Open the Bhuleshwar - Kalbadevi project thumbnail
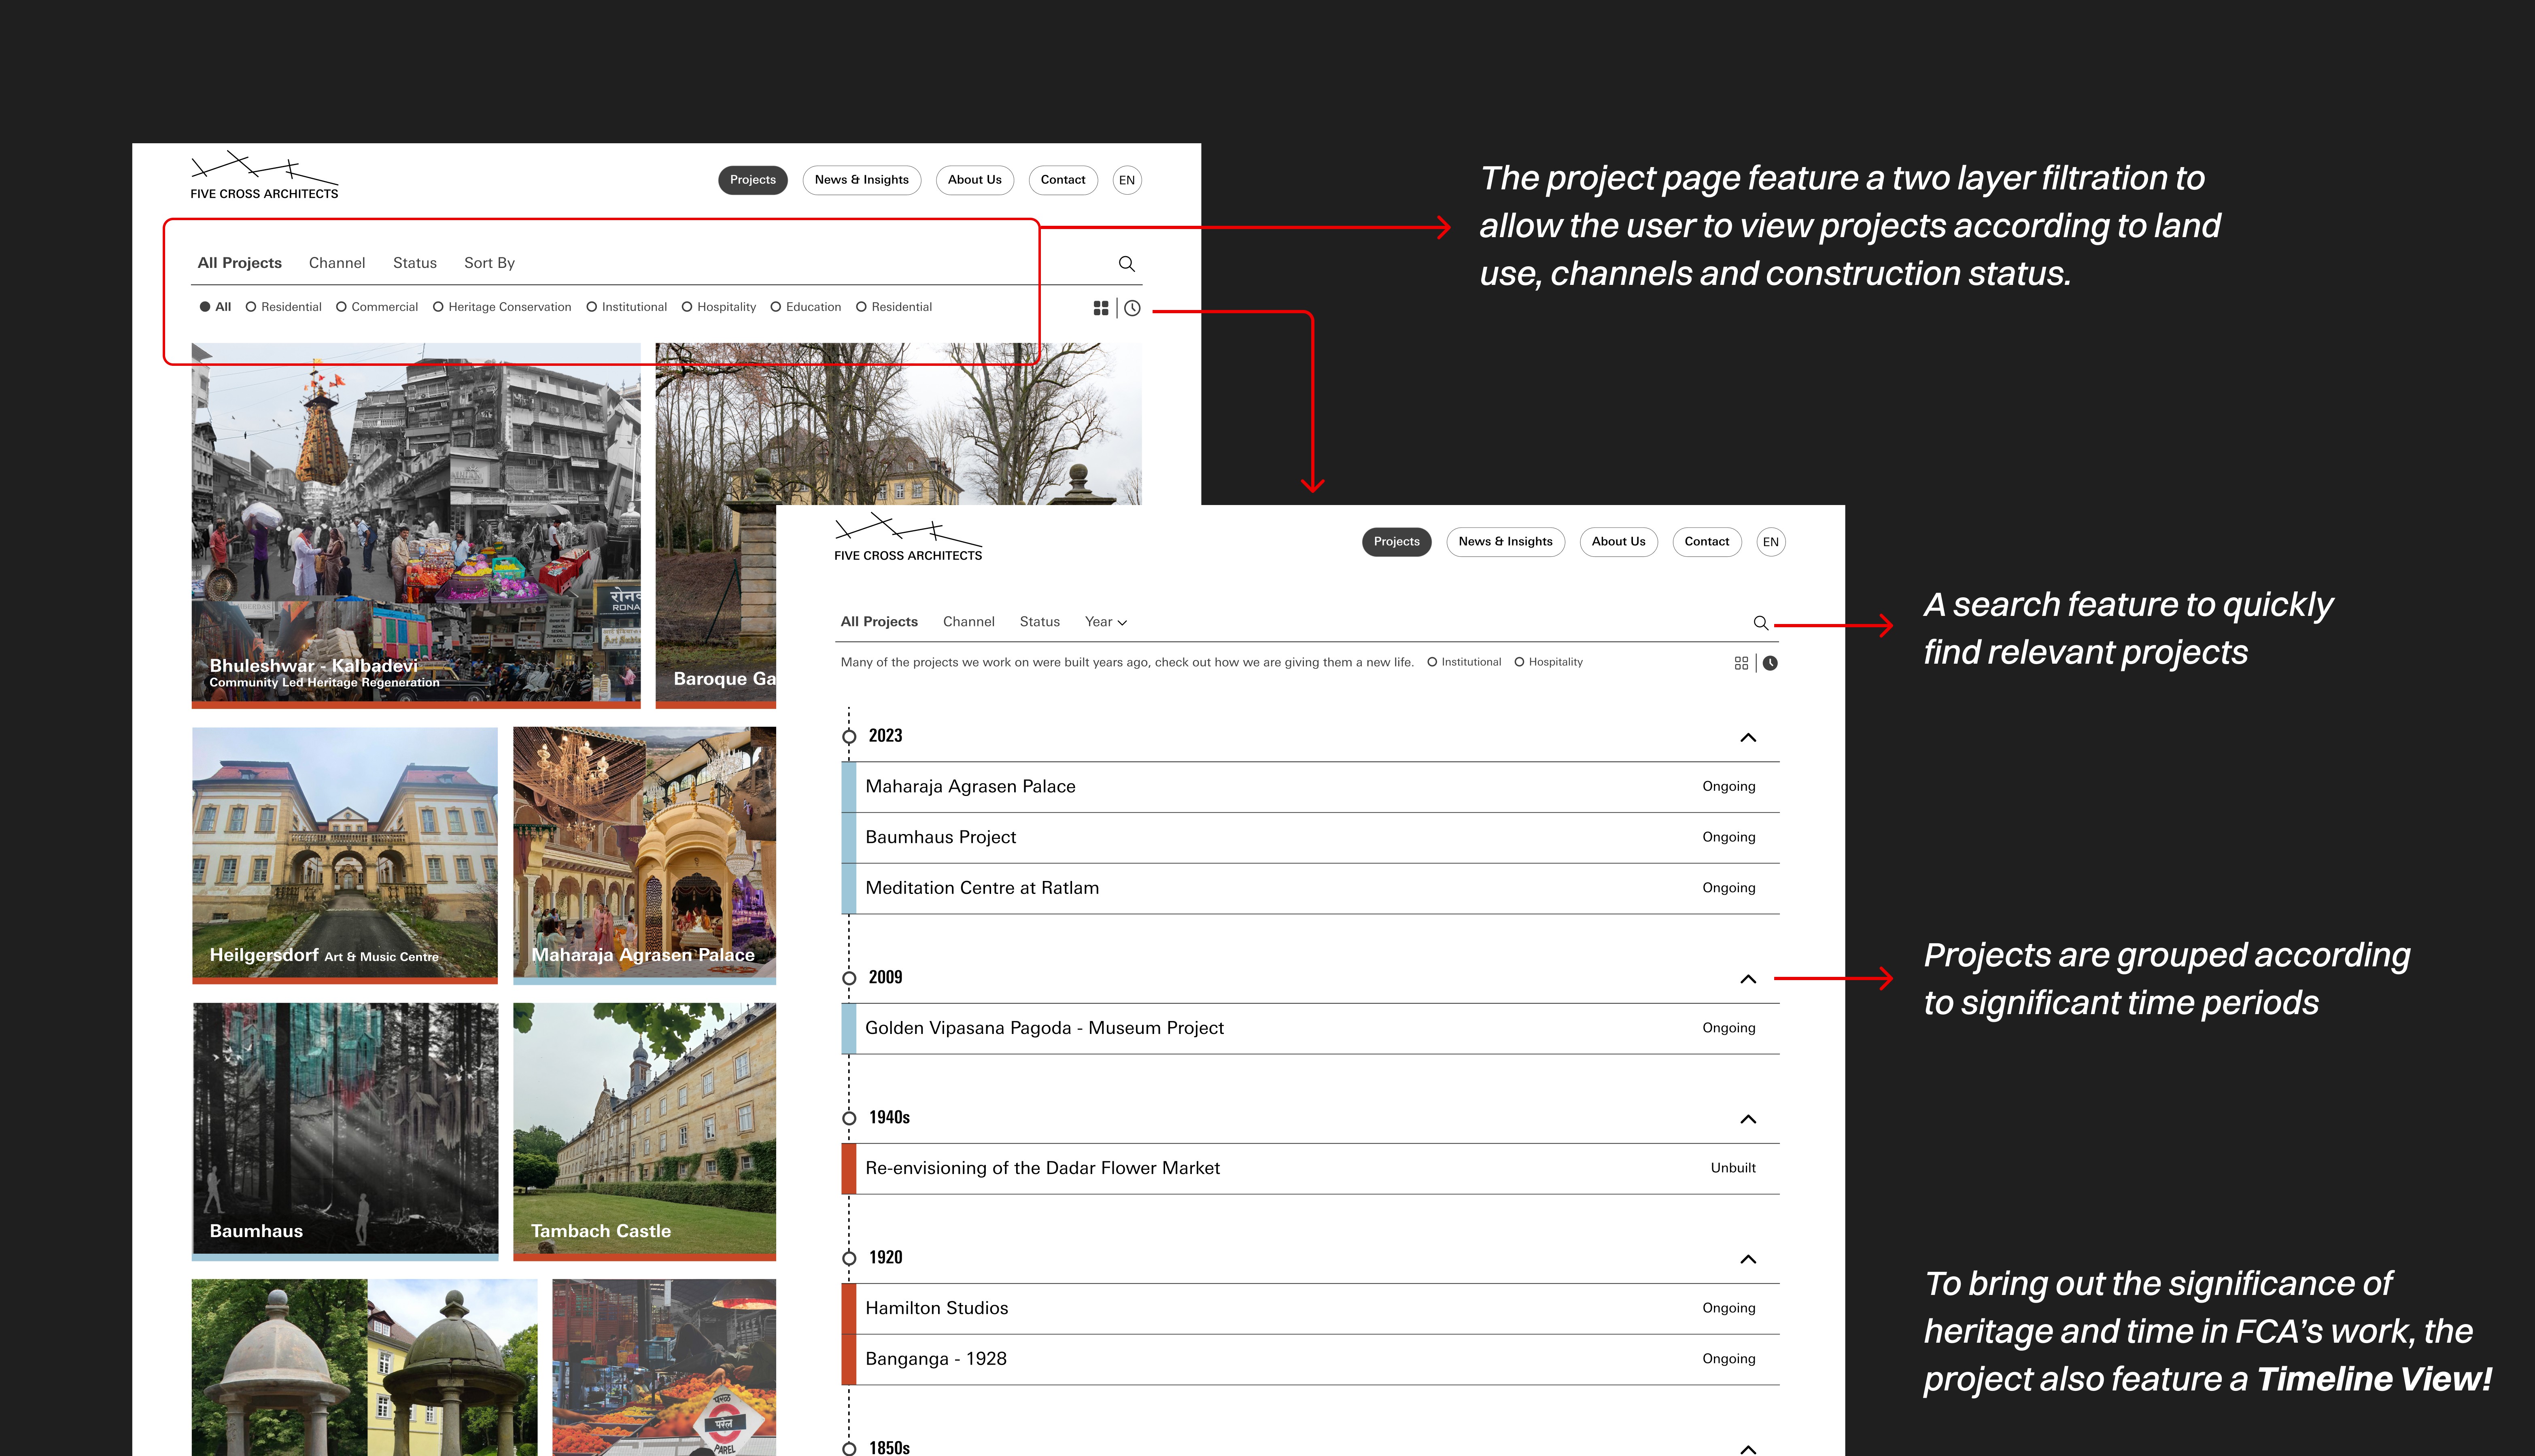Viewport: 2535px width, 1456px height. point(416,526)
